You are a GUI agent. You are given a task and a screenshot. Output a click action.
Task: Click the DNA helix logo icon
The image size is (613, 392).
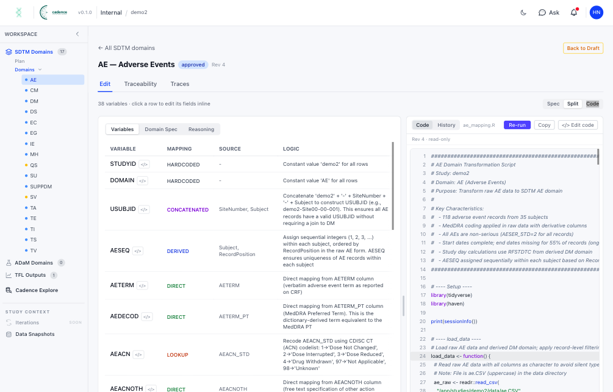pyautogui.click(x=18, y=13)
